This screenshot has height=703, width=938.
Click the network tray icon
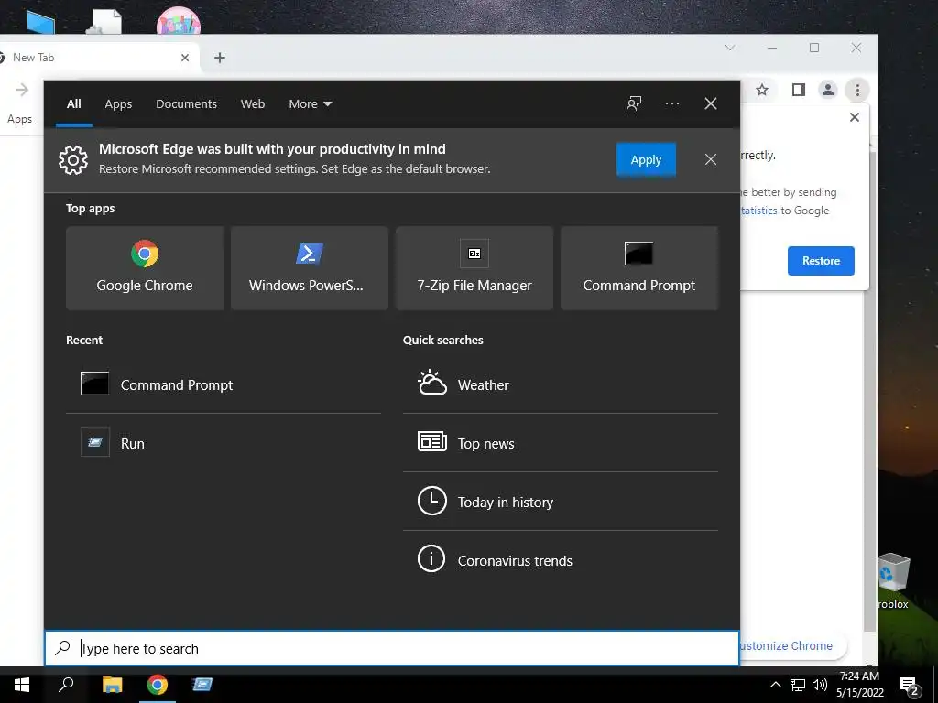[x=798, y=685]
